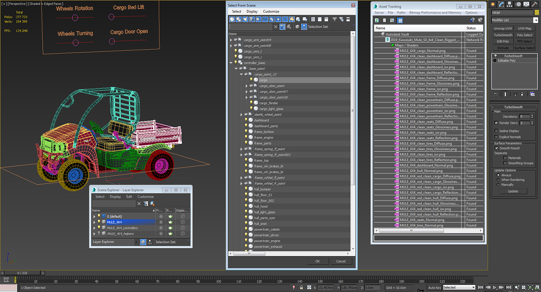The image size is (541, 292).
Task: Click the Set Key key icon
Action: (420, 290)
